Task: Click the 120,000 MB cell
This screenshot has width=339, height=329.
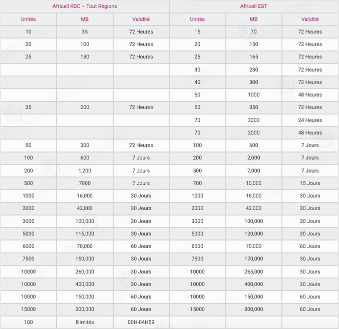Action: click(254, 233)
